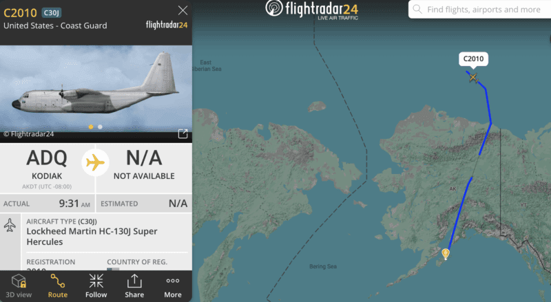
Task: Close the C2010 flight details panel
Action: [183, 10]
